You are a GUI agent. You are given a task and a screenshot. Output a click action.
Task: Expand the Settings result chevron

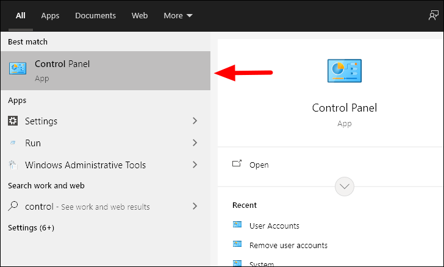coord(195,121)
